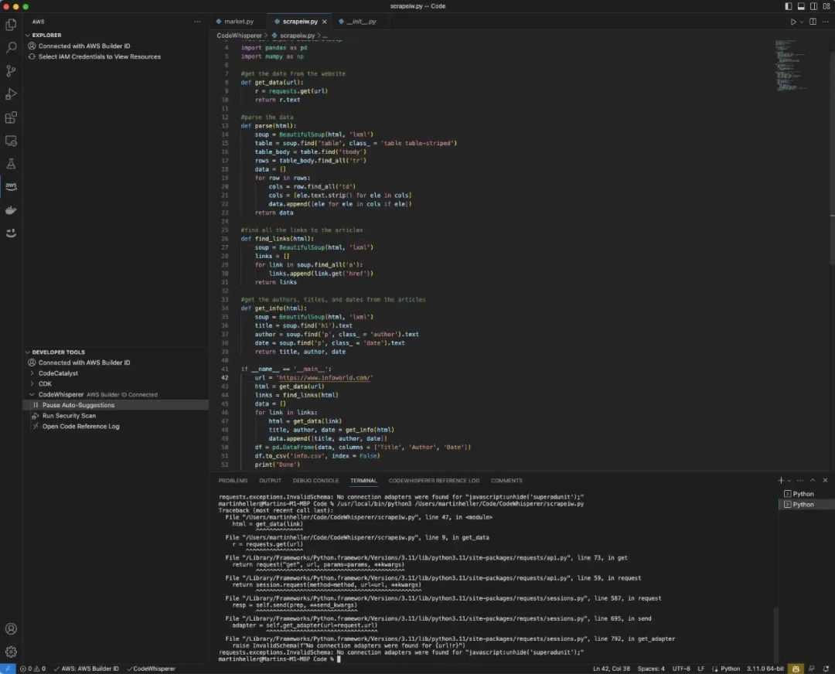Screen dimensions: 835x674
Task: Open the Problems panel tab
Action: [x=233, y=481]
